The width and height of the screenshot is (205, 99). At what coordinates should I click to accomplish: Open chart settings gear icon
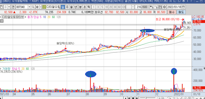pos(164,7)
